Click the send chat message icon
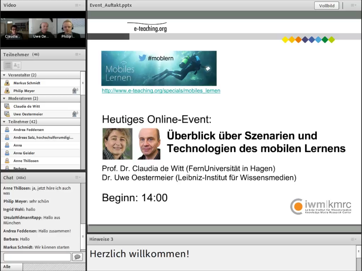Image resolution: width=362 pixels, height=271 pixels. [x=77, y=257]
